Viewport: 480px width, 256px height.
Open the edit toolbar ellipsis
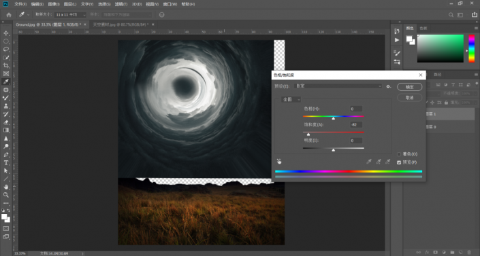6,203
